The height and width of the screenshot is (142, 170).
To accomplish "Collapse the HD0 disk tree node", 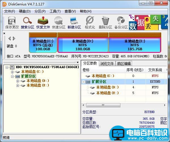I will pos(7,67).
